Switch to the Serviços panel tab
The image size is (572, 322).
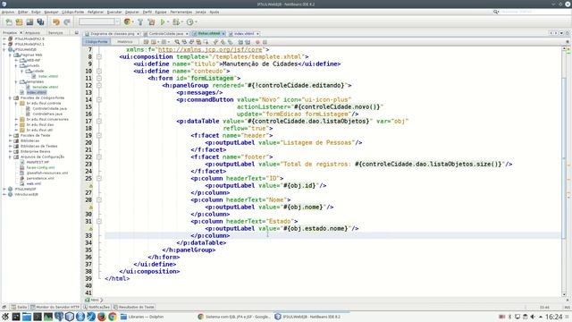pyautogui.click(x=55, y=33)
